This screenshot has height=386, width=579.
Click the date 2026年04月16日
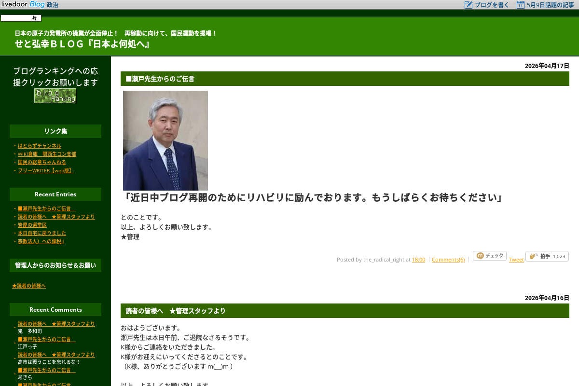547,298
